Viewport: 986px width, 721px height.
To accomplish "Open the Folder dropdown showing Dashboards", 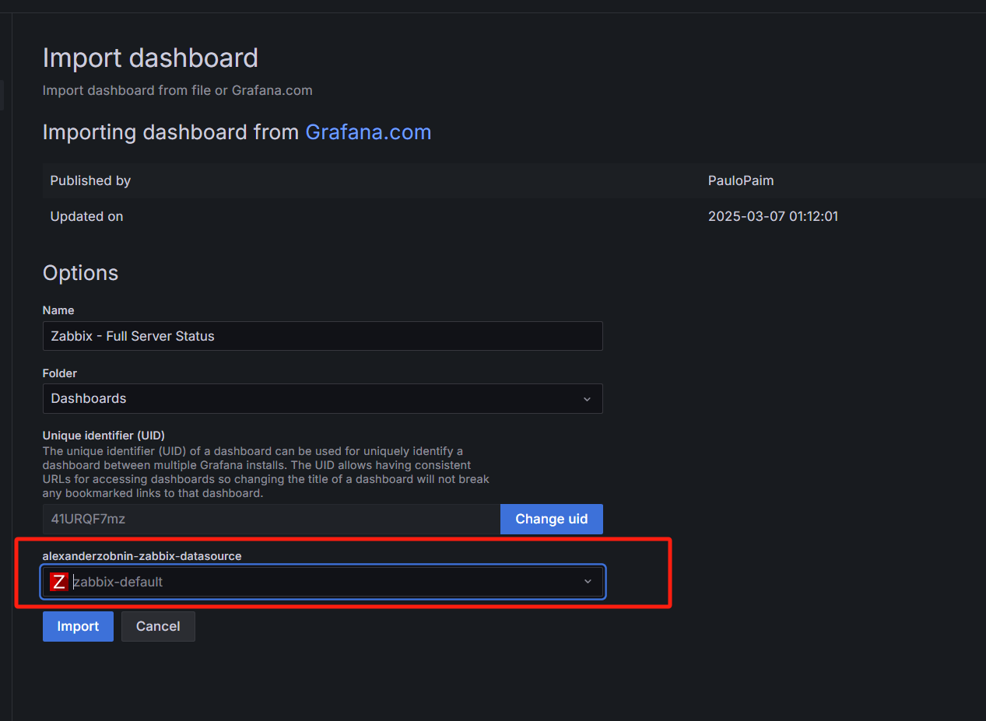I will [322, 398].
